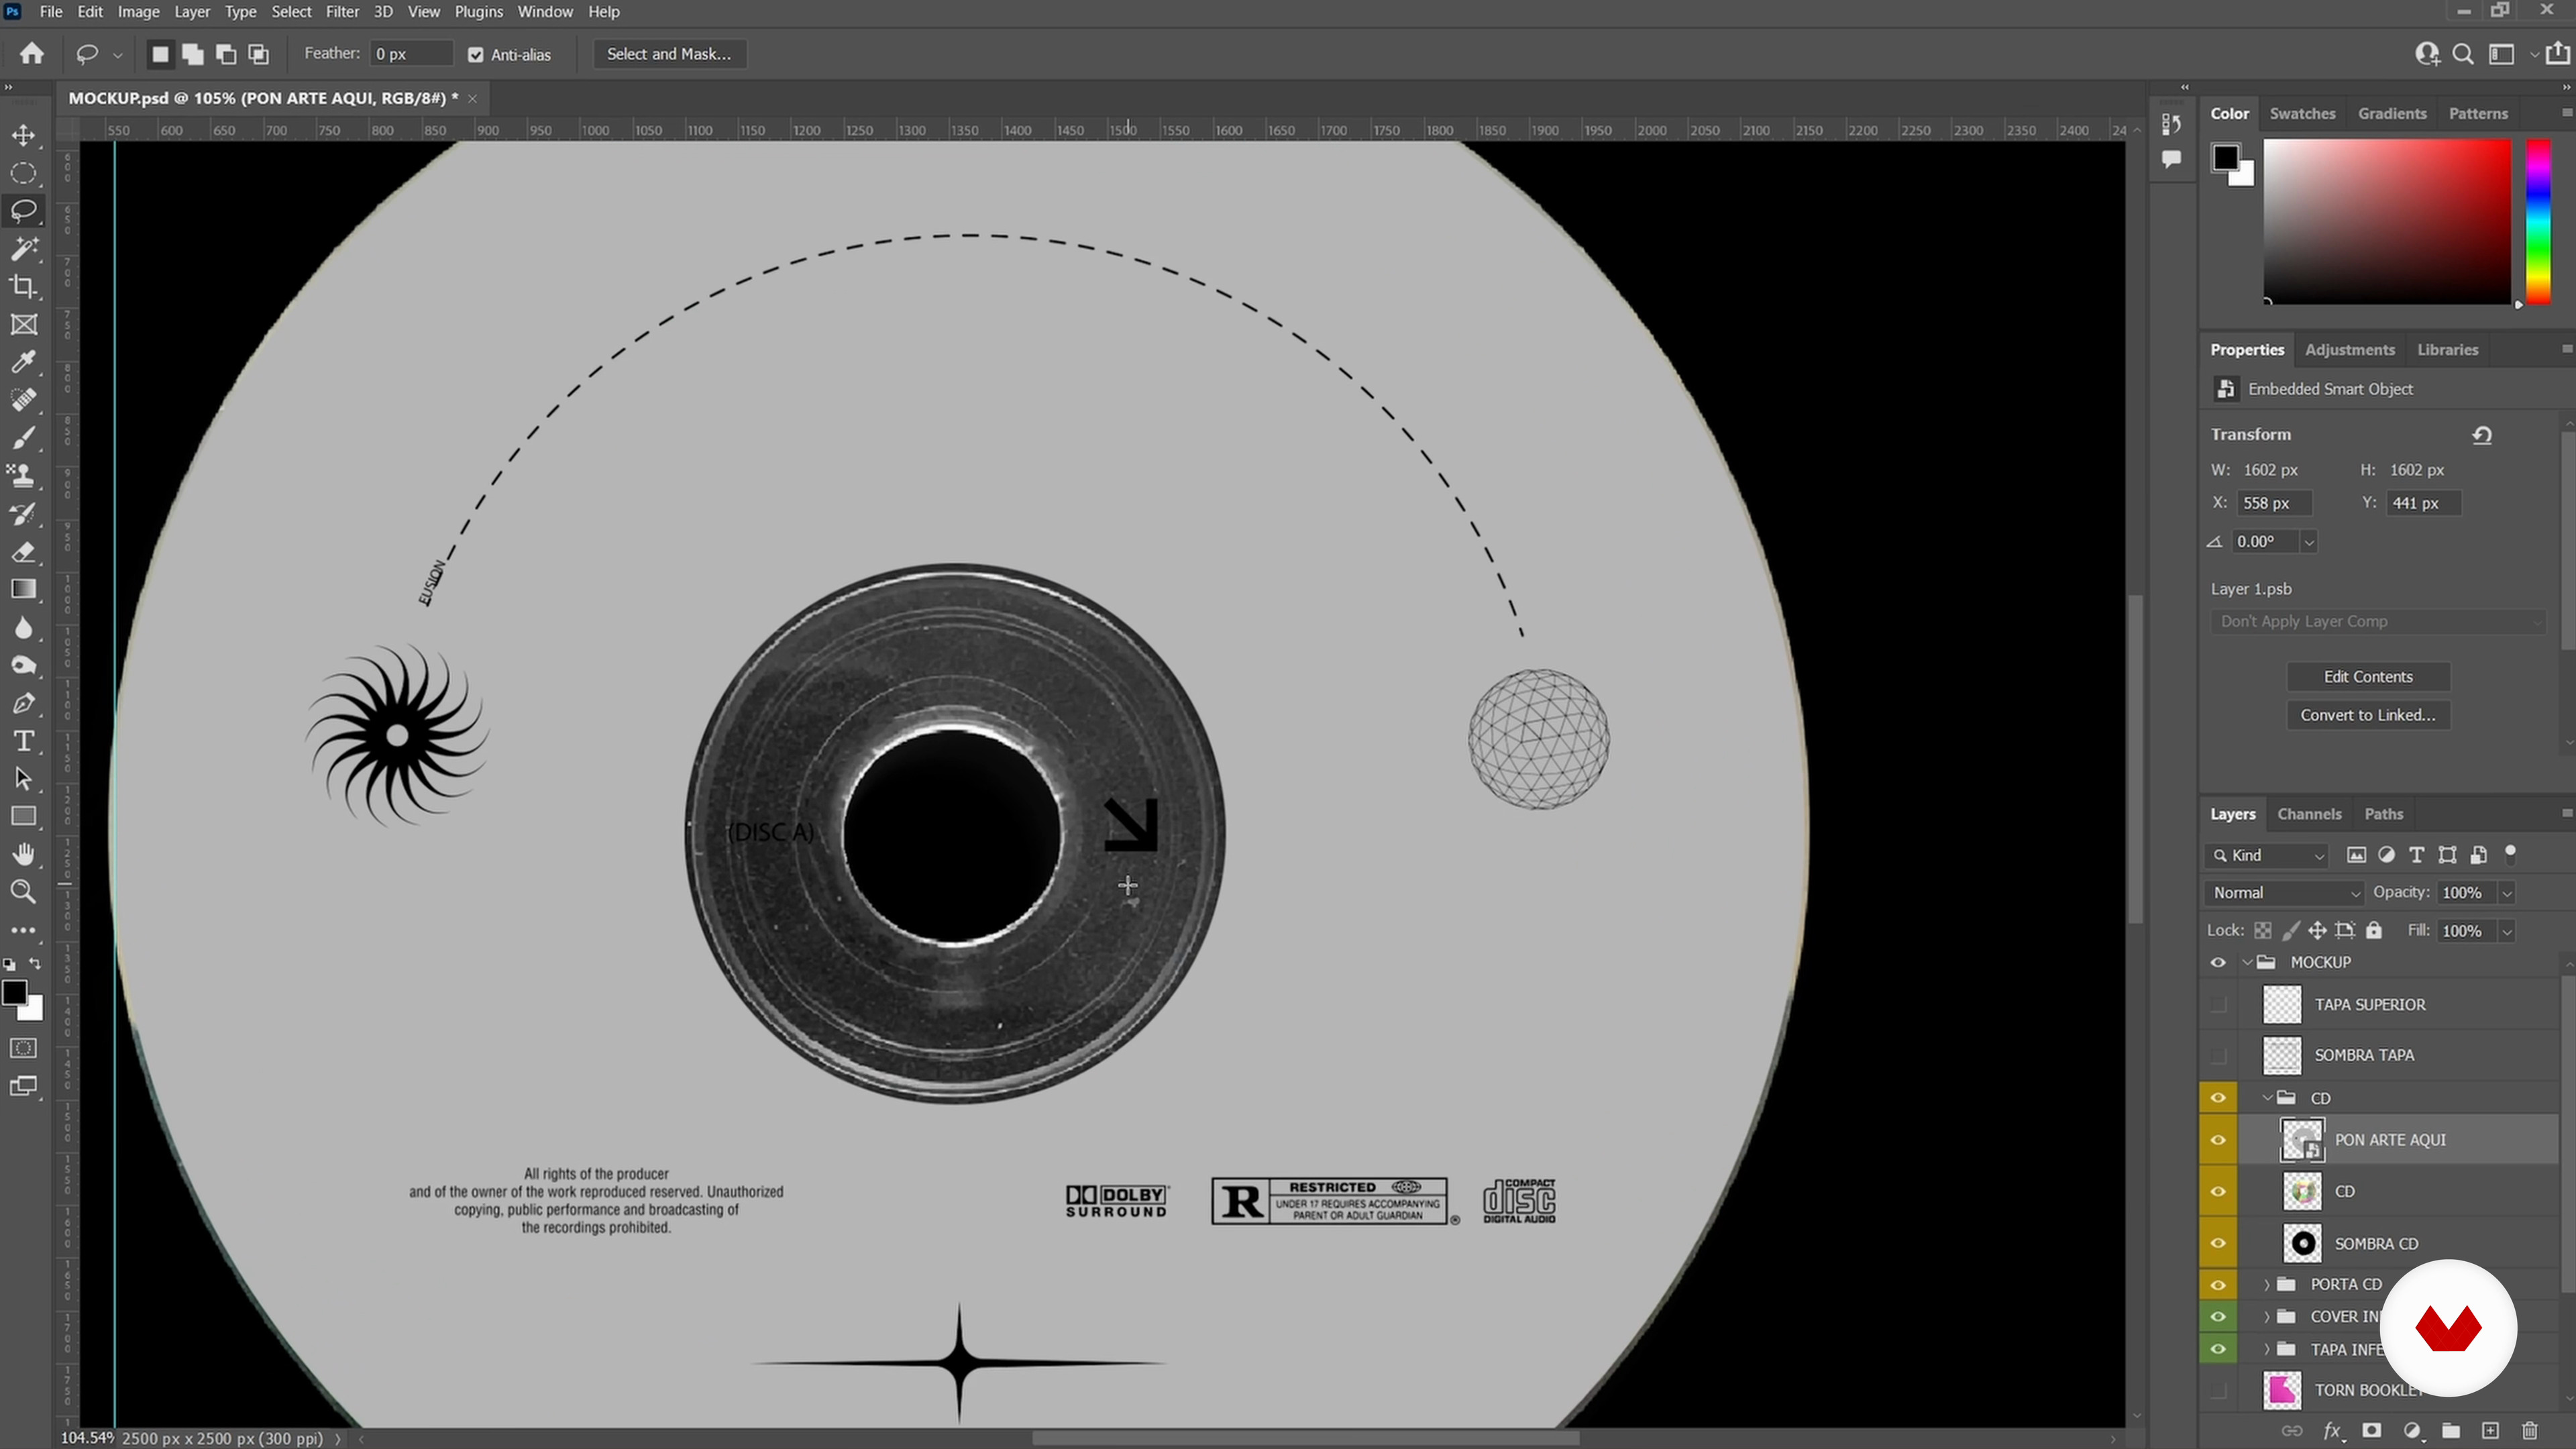Switch to the Adjustments tab
Screen dimensions: 2576x1449
[2349, 350]
